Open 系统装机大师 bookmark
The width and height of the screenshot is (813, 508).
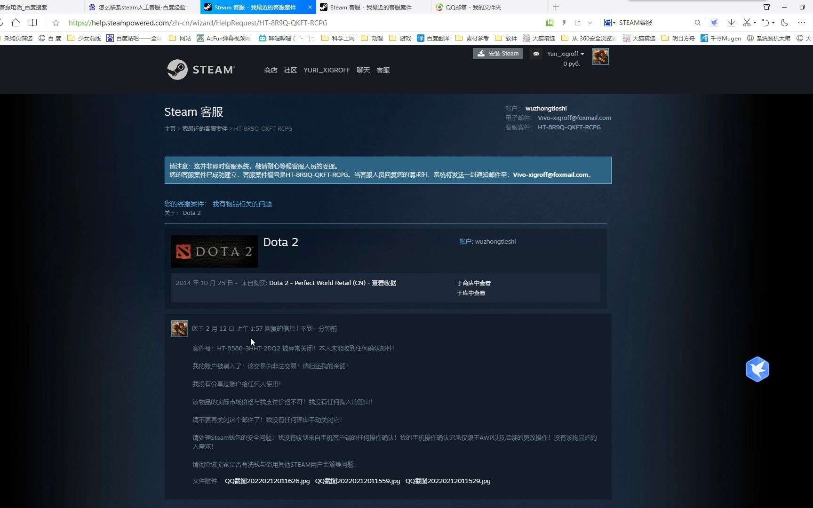[x=769, y=38]
